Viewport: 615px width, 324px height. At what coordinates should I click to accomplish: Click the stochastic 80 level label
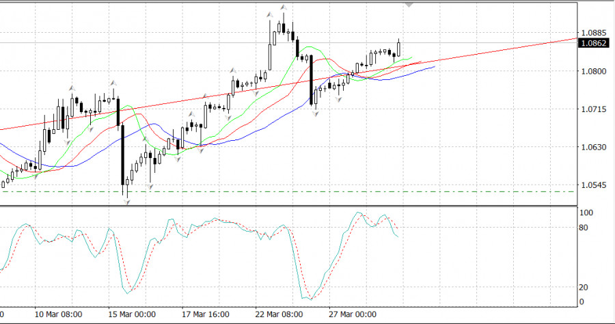584,228
